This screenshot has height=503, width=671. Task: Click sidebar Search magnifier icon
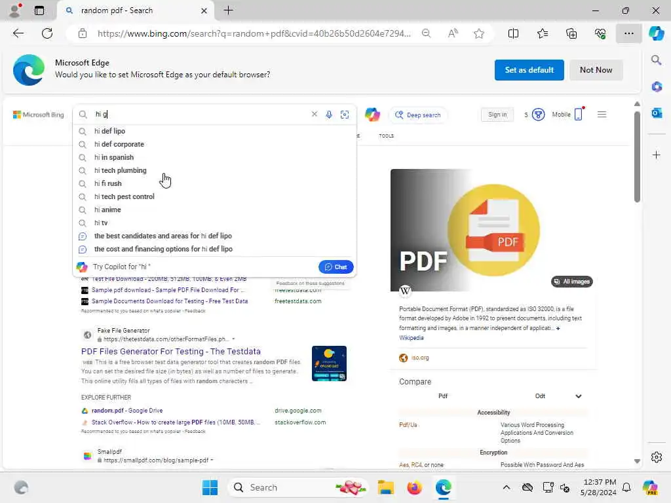click(657, 60)
